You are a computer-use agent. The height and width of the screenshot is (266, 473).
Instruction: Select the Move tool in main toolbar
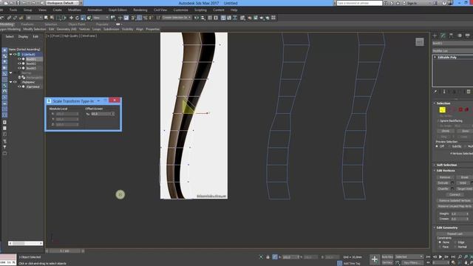tap(72, 18)
